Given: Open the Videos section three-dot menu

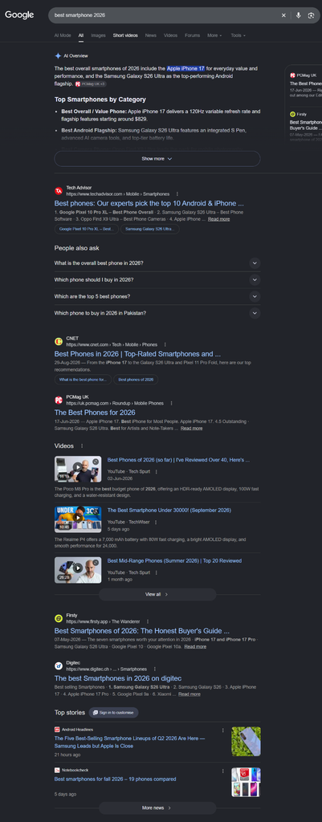Looking at the screenshot, I should click(82, 446).
